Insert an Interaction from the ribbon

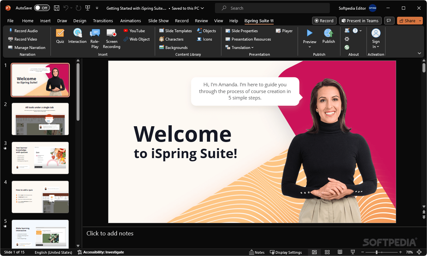click(77, 36)
